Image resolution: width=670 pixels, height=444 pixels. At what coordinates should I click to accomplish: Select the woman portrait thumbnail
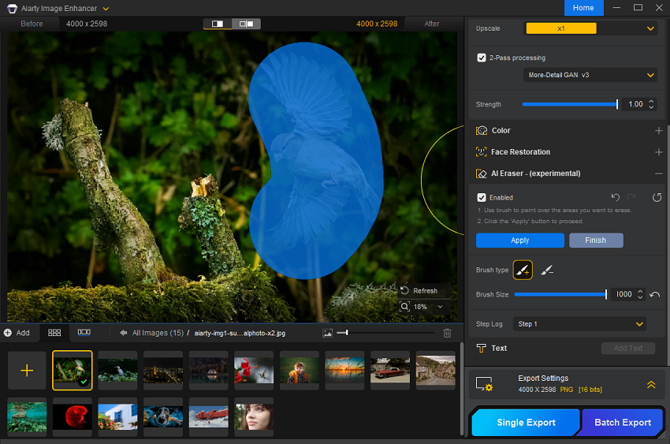(x=254, y=416)
